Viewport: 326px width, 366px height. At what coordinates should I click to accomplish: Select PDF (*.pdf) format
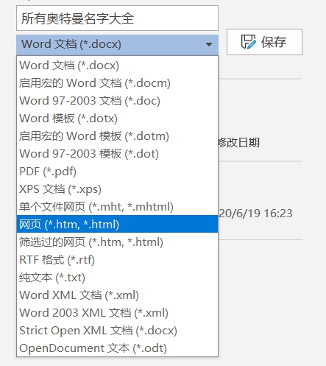(x=117, y=172)
